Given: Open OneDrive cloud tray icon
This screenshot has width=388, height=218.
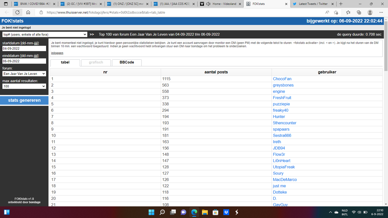Looking at the screenshot, I should coord(336,212).
